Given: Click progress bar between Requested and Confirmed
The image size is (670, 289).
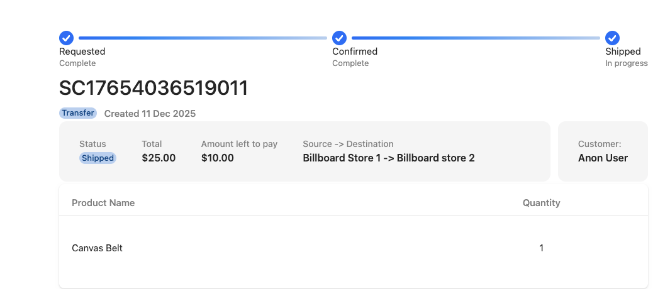Looking at the screenshot, I should click(x=203, y=38).
